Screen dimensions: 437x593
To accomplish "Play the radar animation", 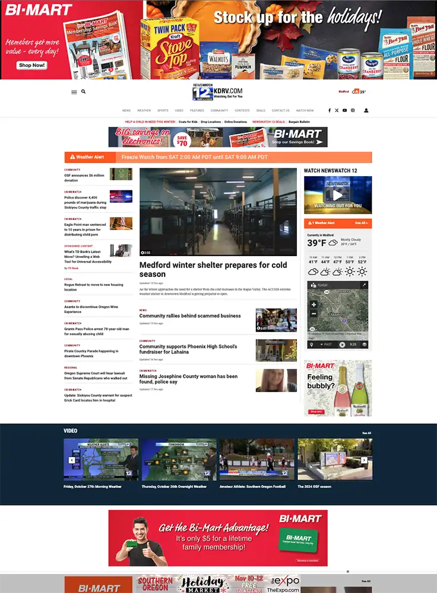I will pyautogui.click(x=343, y=345).
